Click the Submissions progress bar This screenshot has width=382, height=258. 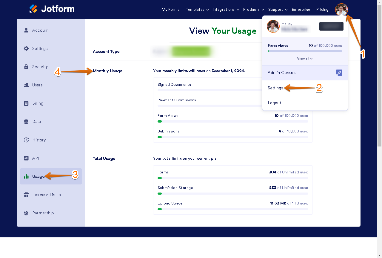point(233,137)
